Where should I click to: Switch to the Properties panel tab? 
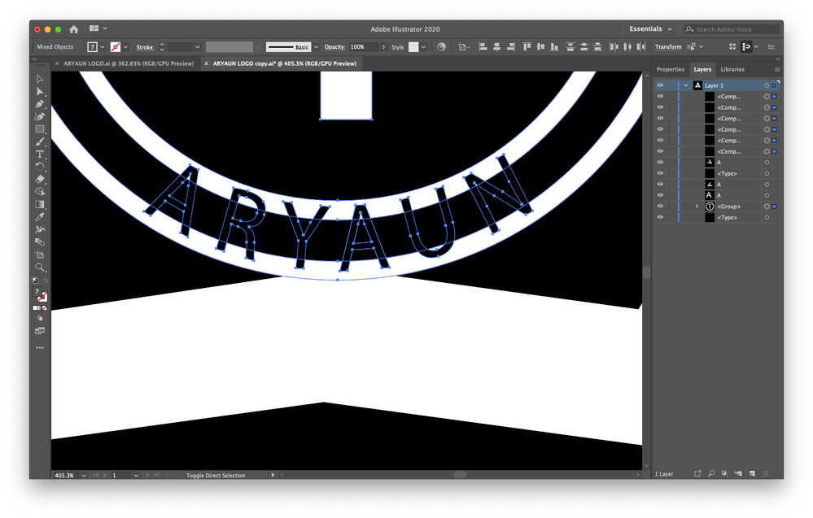671,69
